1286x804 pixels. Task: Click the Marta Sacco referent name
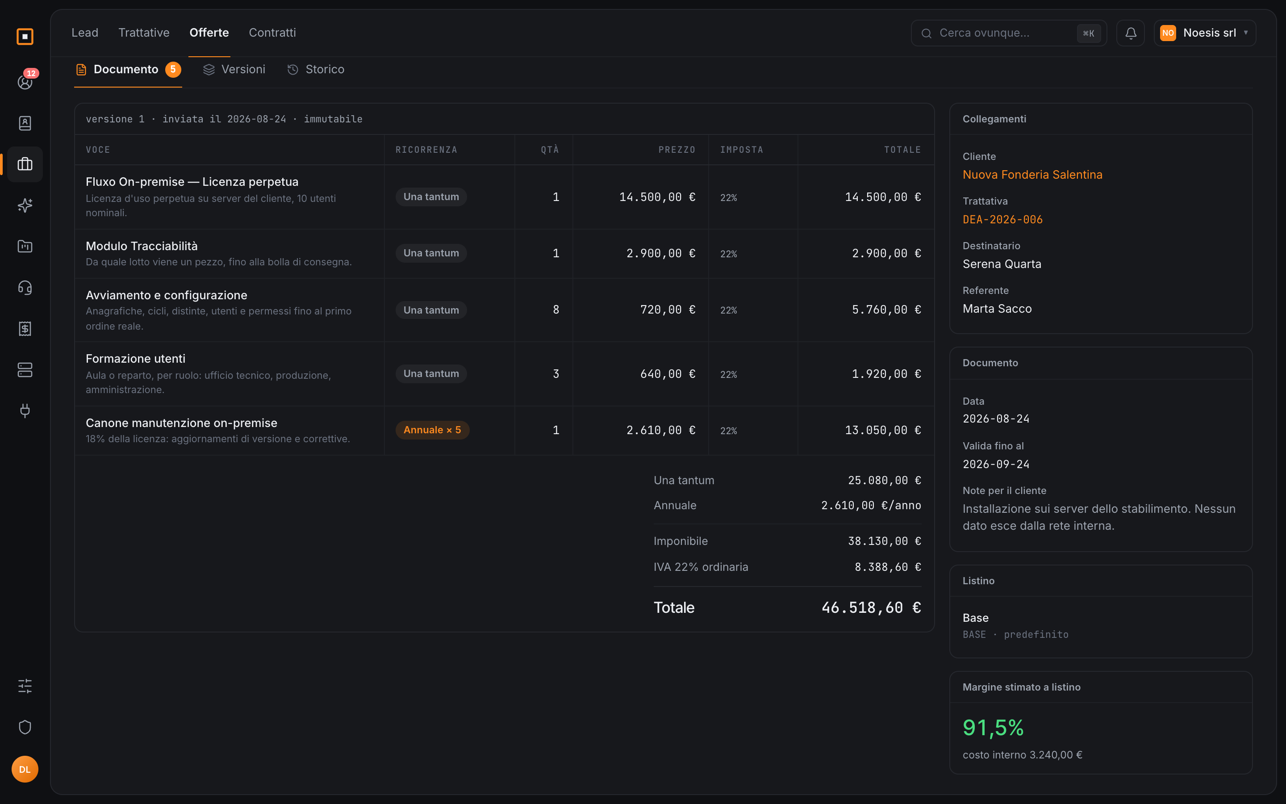pyautogui.click(x=997, y=309)
